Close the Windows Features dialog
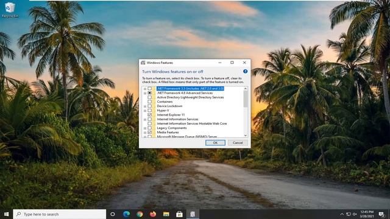The height and width of the screenshot is (219, 390). (x=244, y=63)
